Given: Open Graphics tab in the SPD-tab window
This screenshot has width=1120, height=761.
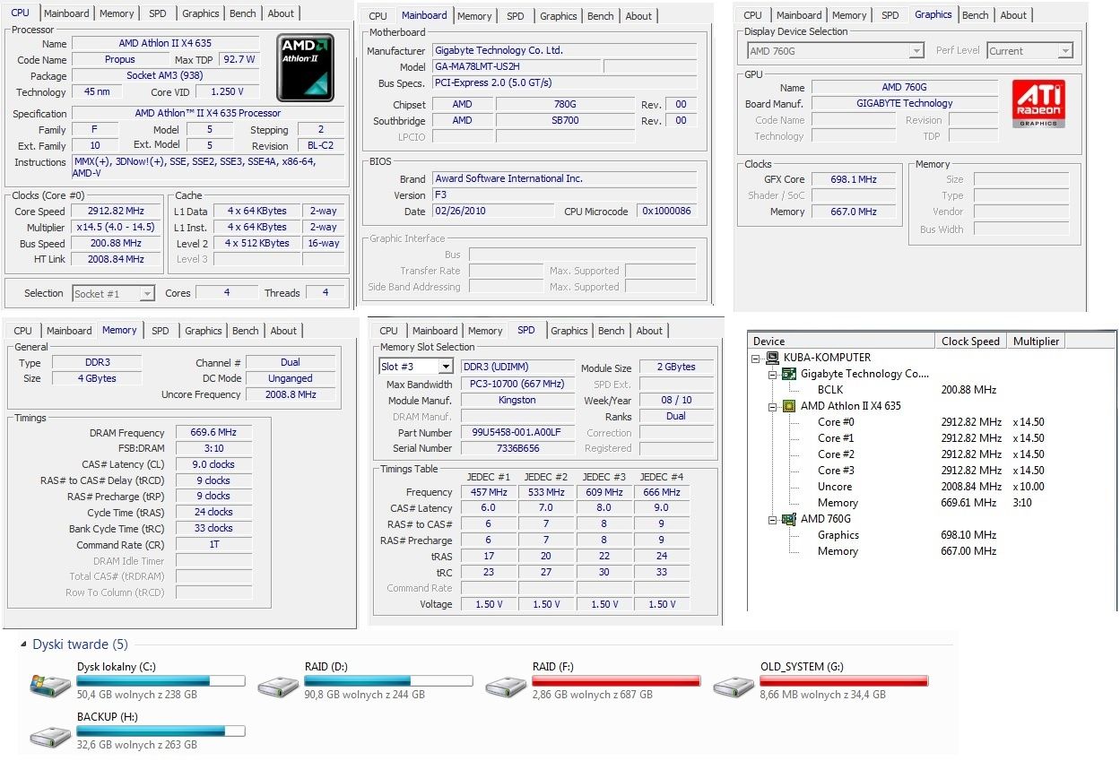Looking at the screenshot, I should [569, 331].
